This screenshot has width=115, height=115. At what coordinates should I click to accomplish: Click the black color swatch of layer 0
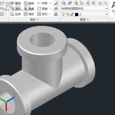pos(76,14)
